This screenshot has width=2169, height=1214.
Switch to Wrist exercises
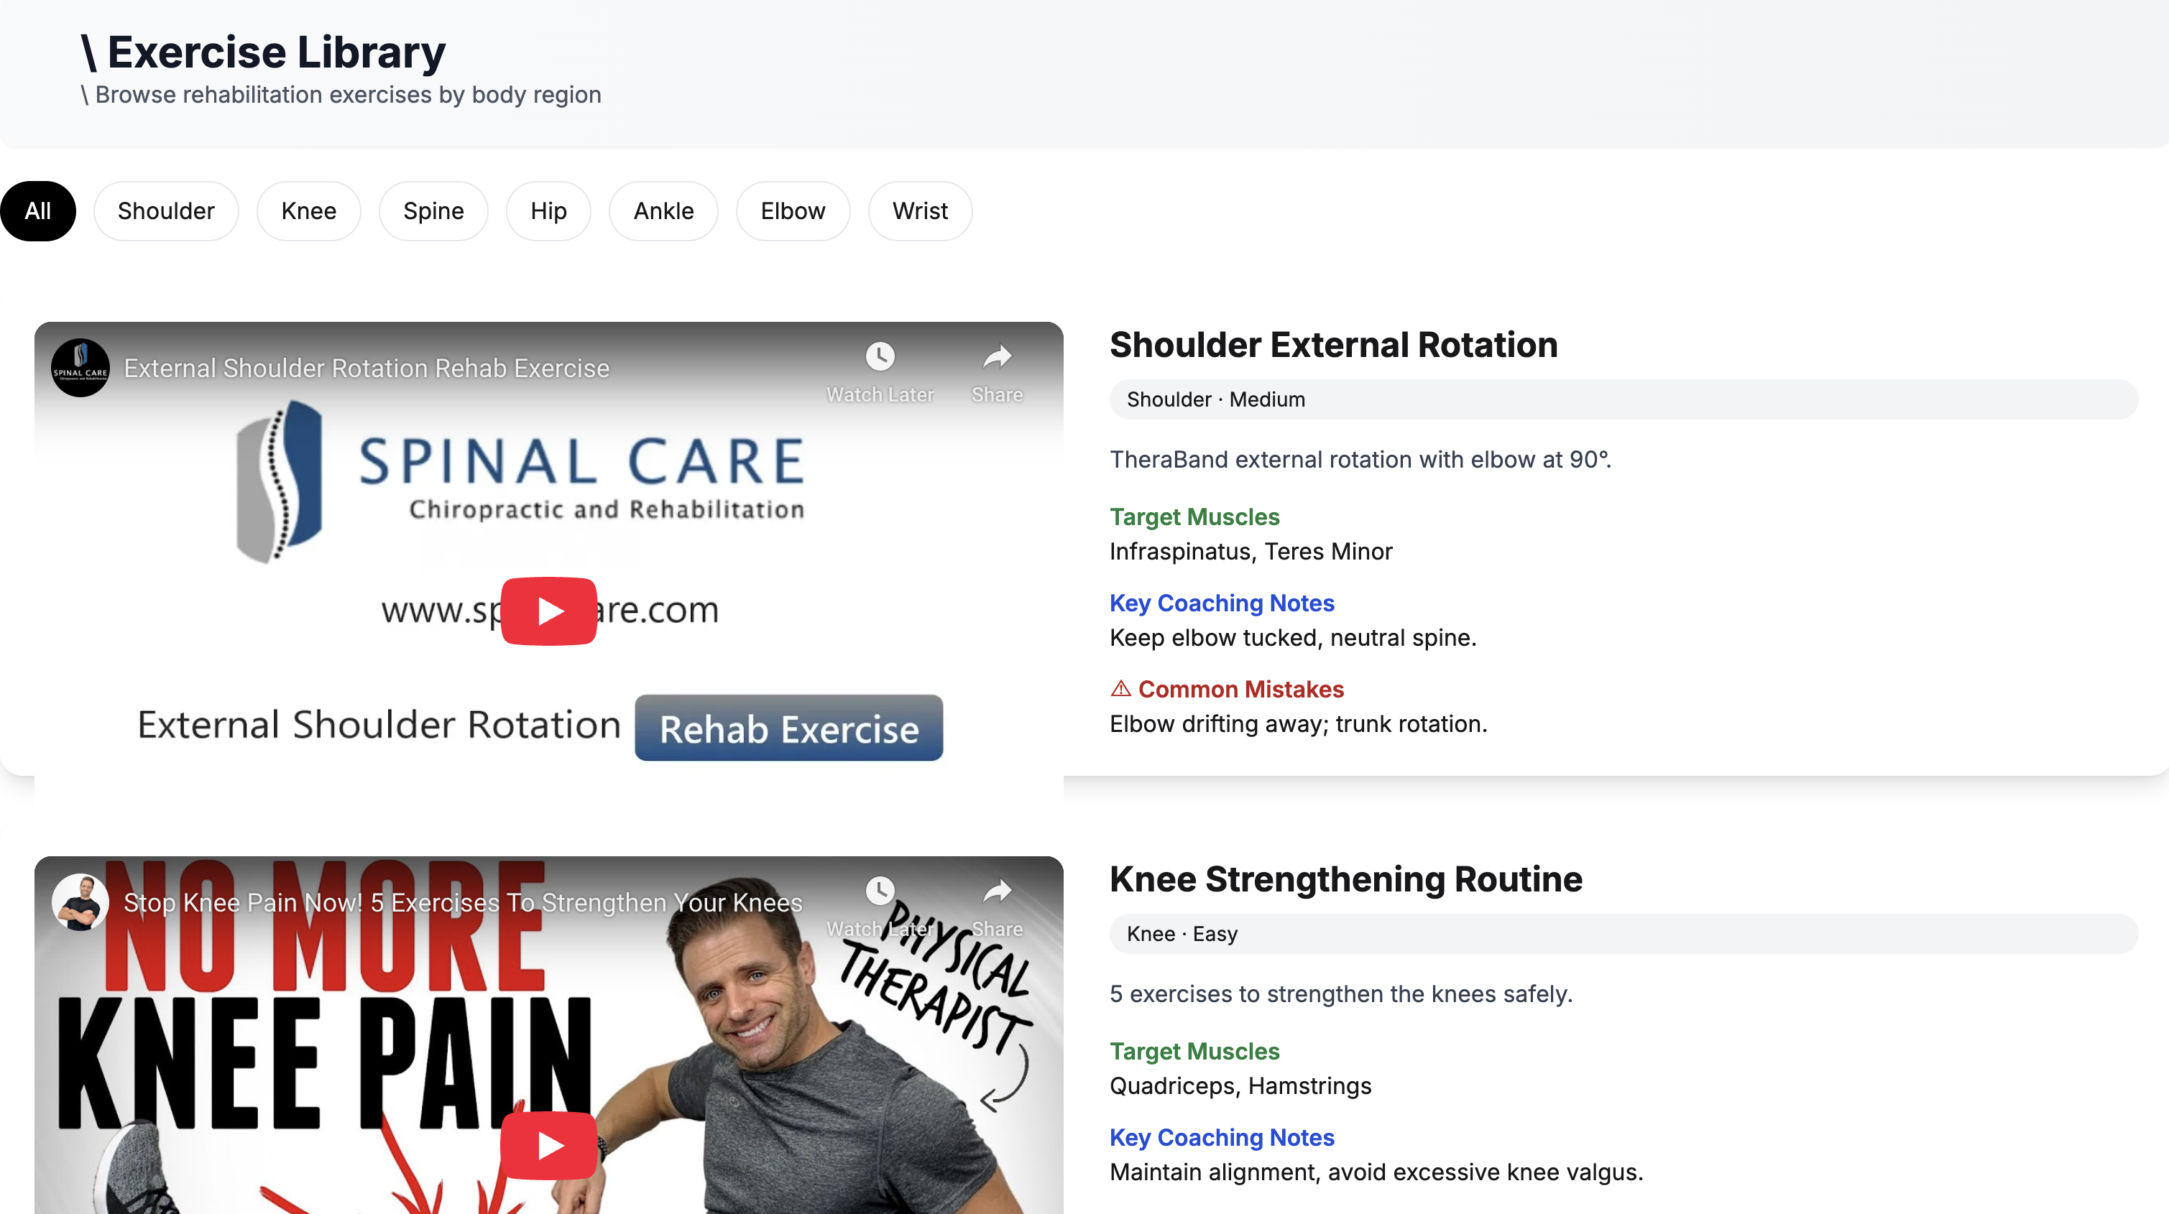click(x=919, y=211)
